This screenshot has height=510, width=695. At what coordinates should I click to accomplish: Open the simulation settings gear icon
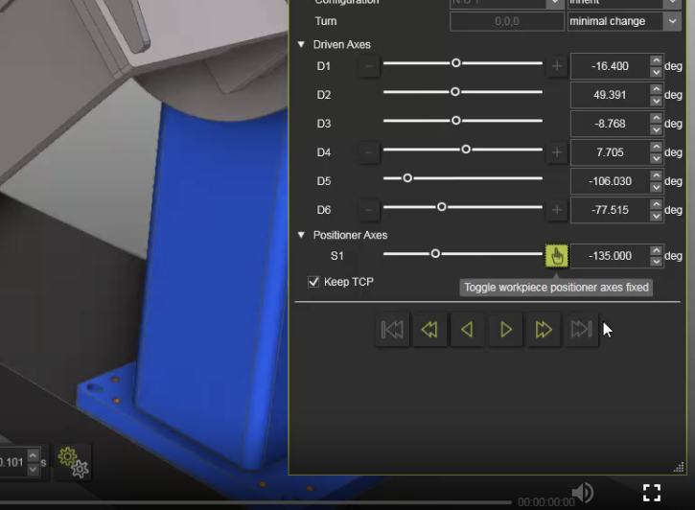[73, 462]
